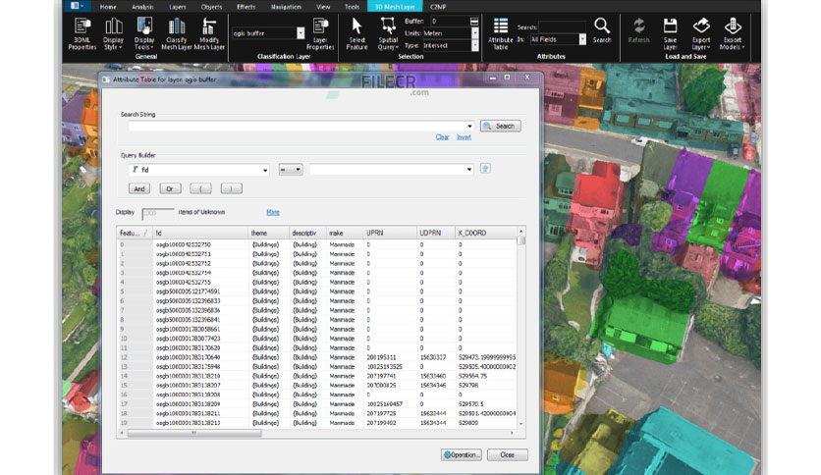Switch to the View ribbon tab
821x475 pixels.
323,7
